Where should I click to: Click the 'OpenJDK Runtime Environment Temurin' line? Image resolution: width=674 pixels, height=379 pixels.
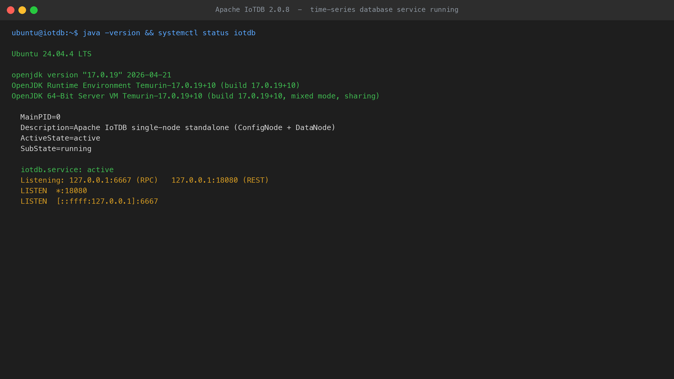(156, 85)
